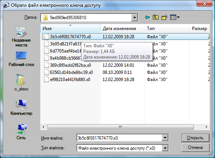Image resolution: width=215 pixels, height=158 pixels.
Task: Sort by Тип column header
Action: pyautogui.click(x=167, y=29)
